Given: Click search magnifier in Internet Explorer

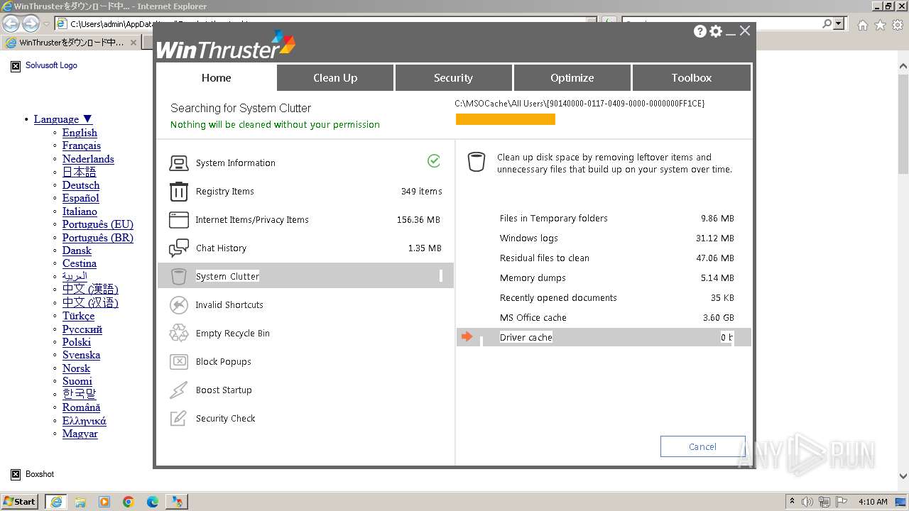Looking at the screenshot, I should tap(827, 23).
